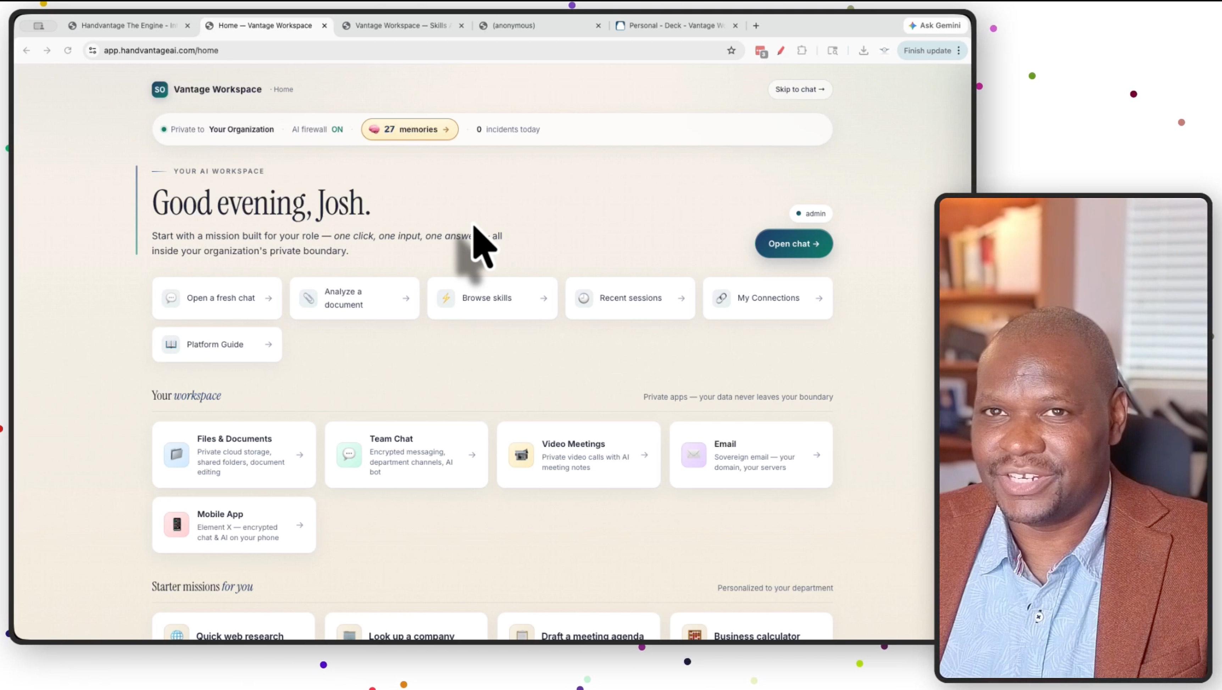The image size is (1222, 690).
Task: Click the Home breadcrumb
Action: tap(283, 89)
